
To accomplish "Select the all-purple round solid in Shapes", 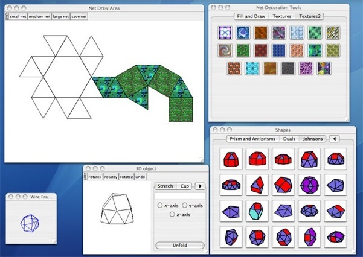I will point(309,185).
